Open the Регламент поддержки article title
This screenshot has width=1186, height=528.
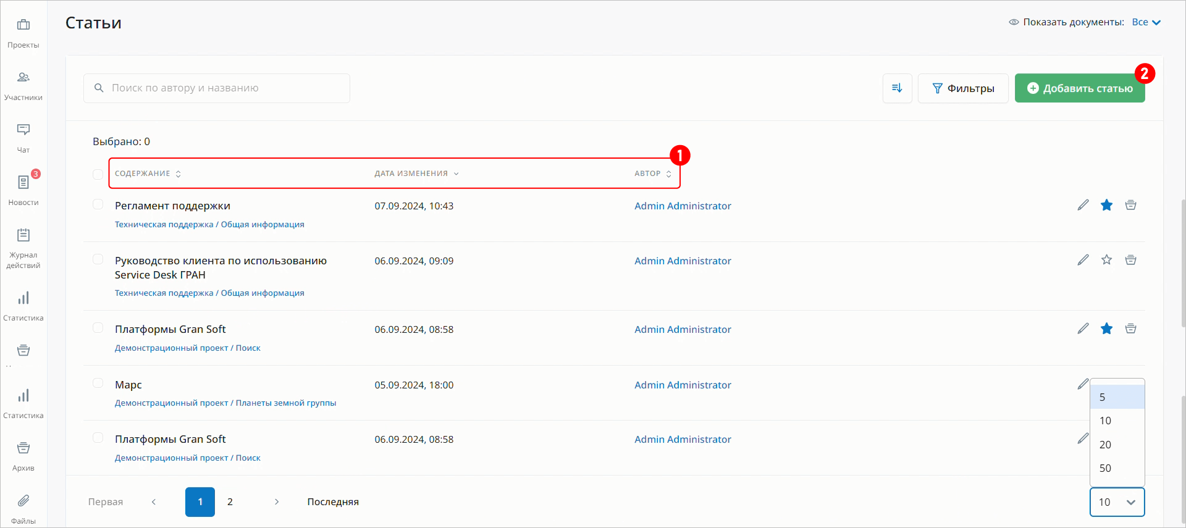coord(172,206)
